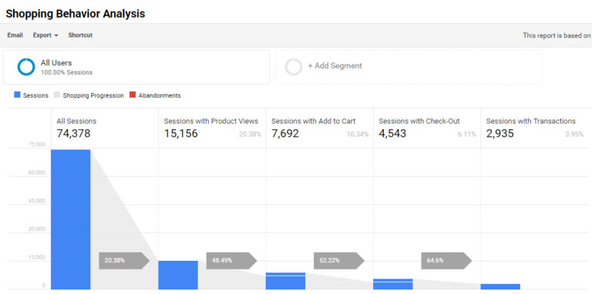Viewport: 592px width, 294px height.
Task: Click the 75,000 axis label
Action: point(37,145)
